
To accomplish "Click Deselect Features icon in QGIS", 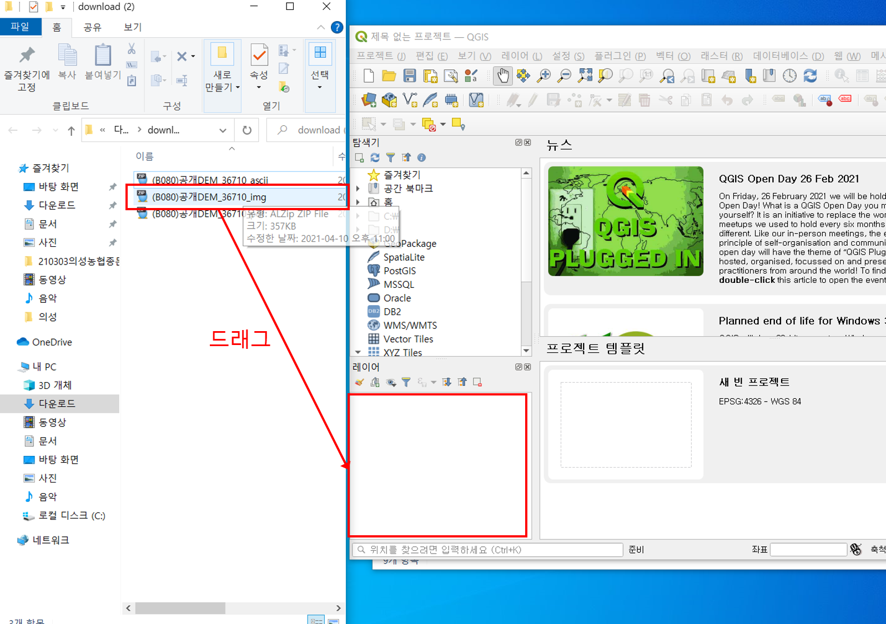I will (429, 124).
